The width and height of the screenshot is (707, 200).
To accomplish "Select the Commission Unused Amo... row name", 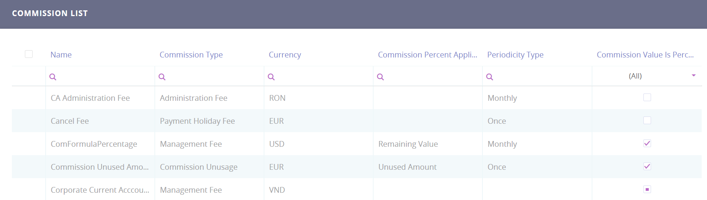I will [100, 167].
